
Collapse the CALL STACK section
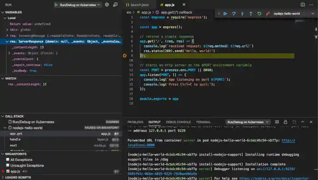pyautogui.click(x=3, y=116)
